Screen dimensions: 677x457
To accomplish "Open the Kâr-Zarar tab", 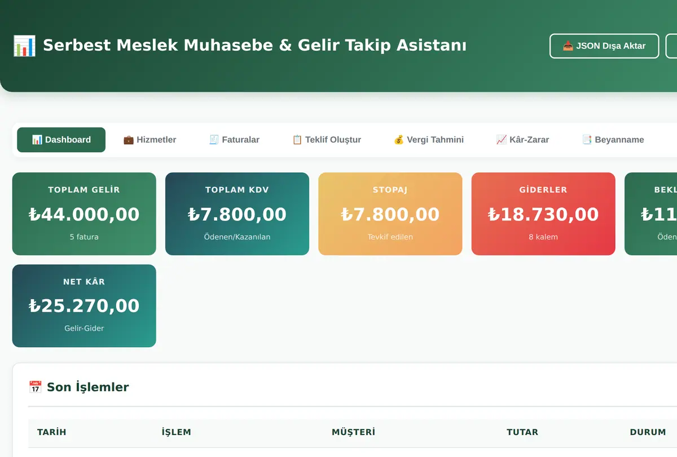I will pyautogui.click(x=522, y=140).
